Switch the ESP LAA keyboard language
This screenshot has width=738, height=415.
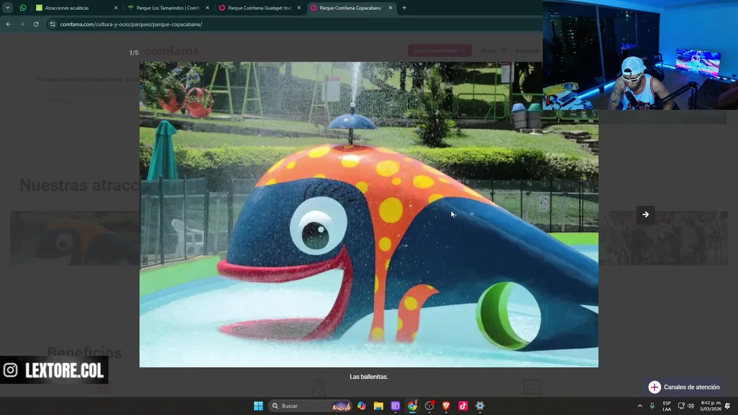(667, 406)
